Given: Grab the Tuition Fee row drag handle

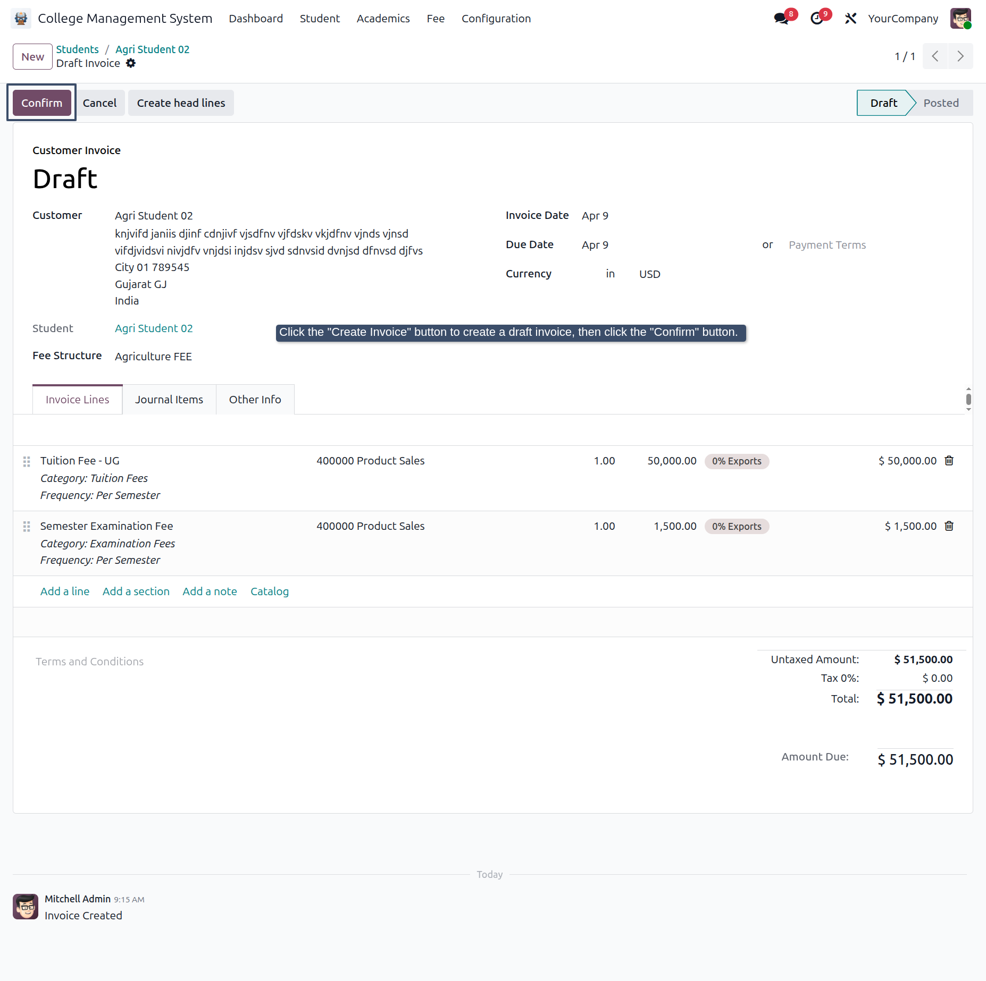Looking at the screenshot, I should 27,461.
